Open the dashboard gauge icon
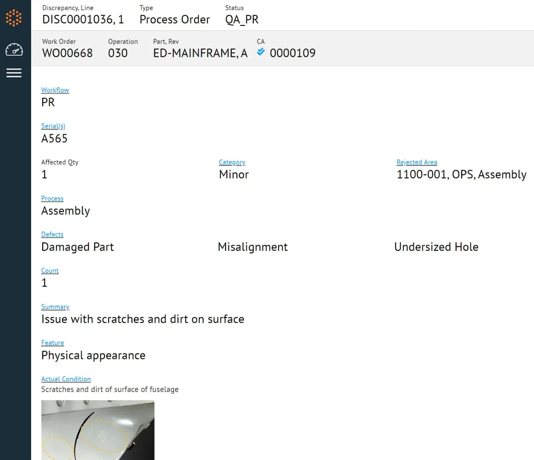Viewport: 534px width, 460px height. [x=14, y=50]
